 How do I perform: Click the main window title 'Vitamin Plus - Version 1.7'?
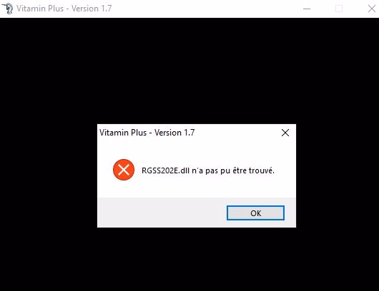[x=64, y=9]
